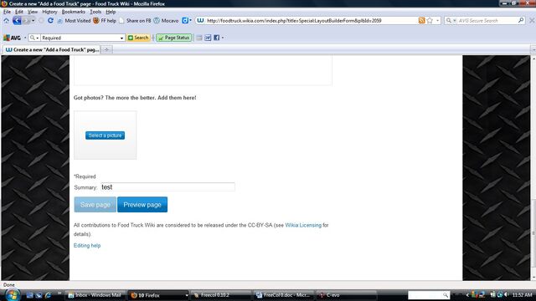The height and width of the screenshot is (301, 536).
Task: Open the Firefox taskbar group dropdown arrow
Action: 187,295
